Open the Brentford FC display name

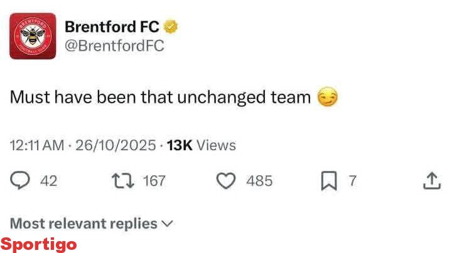[x=109, y=27]
